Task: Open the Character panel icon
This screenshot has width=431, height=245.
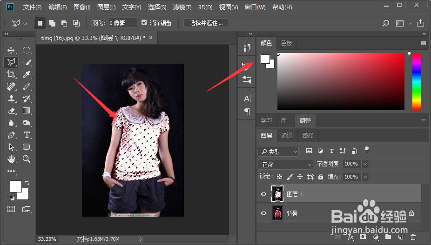Action: tap(247, 99)
